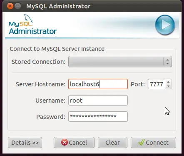Click the Administrator banner heading
The image size is (184, 156).
click(33, 31)
